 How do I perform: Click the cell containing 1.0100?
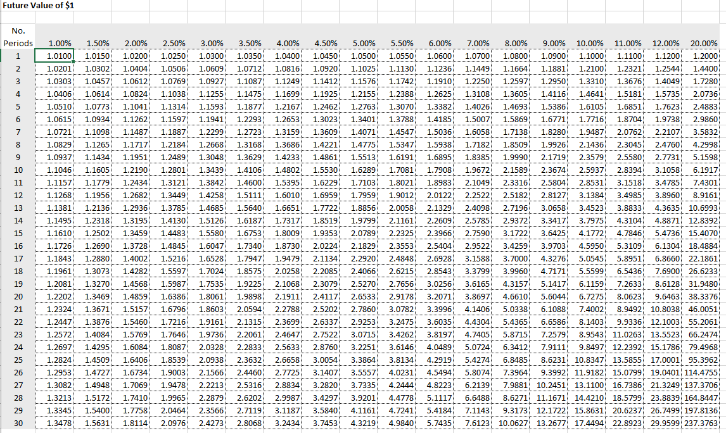pos(54,55)
